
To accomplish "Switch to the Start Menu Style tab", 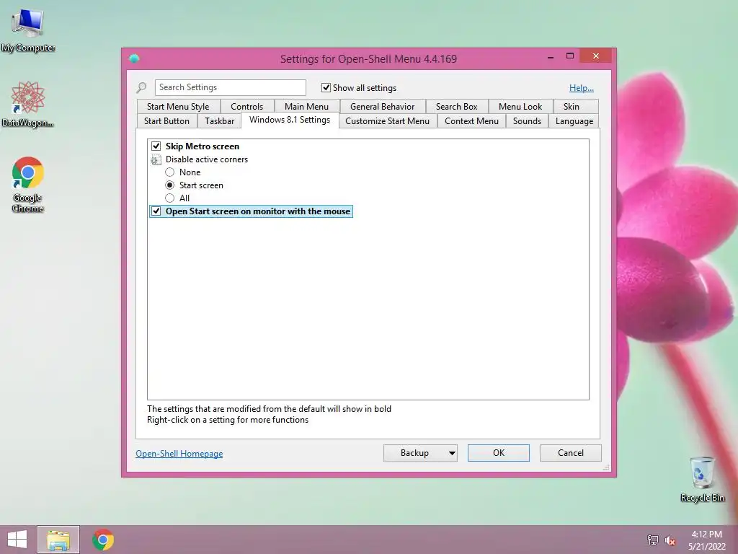I will (x=178, y=107).
